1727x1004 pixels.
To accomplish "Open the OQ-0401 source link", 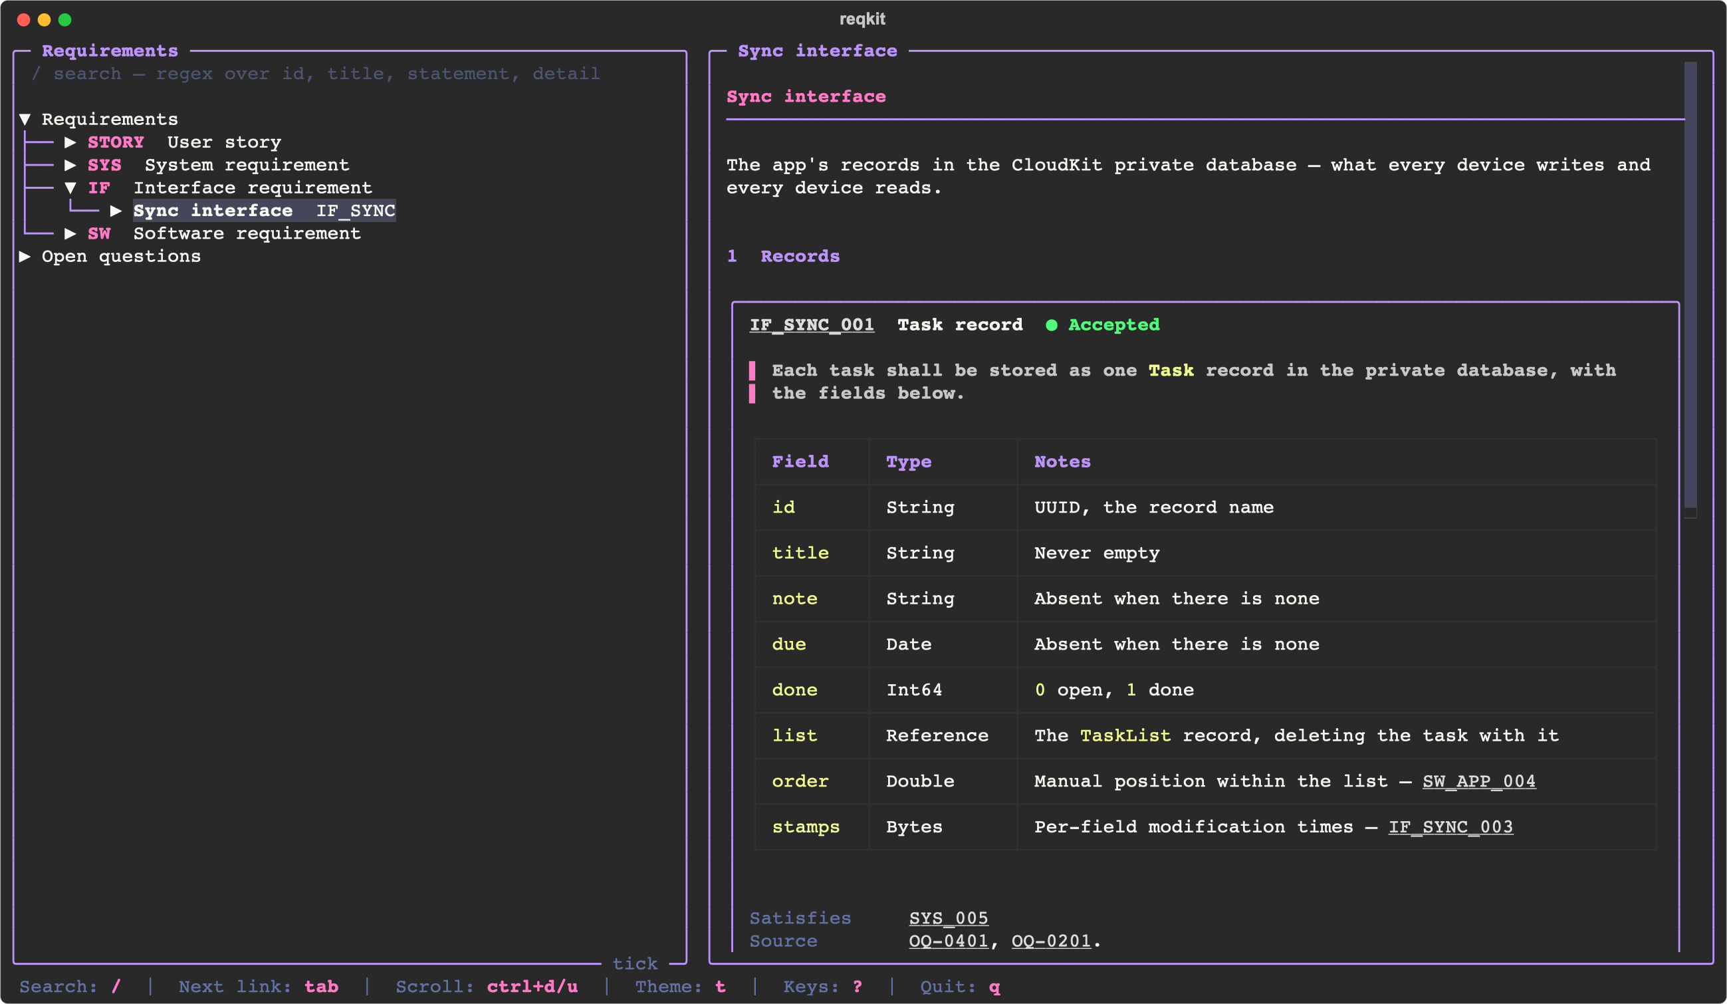I will coord(949,941).
